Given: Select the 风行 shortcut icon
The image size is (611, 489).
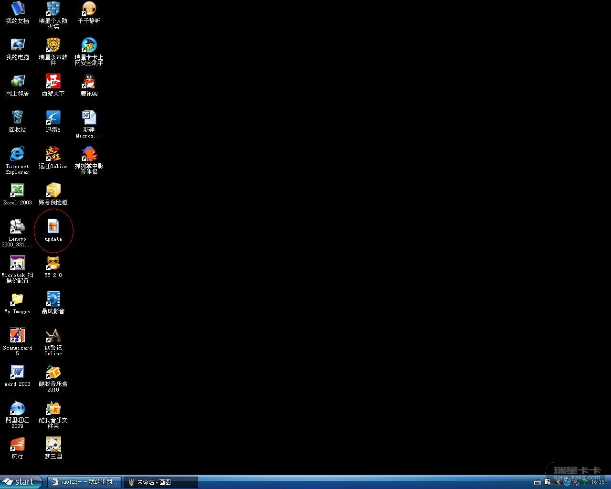Looking at the screenshot, I should click(17, 448).
